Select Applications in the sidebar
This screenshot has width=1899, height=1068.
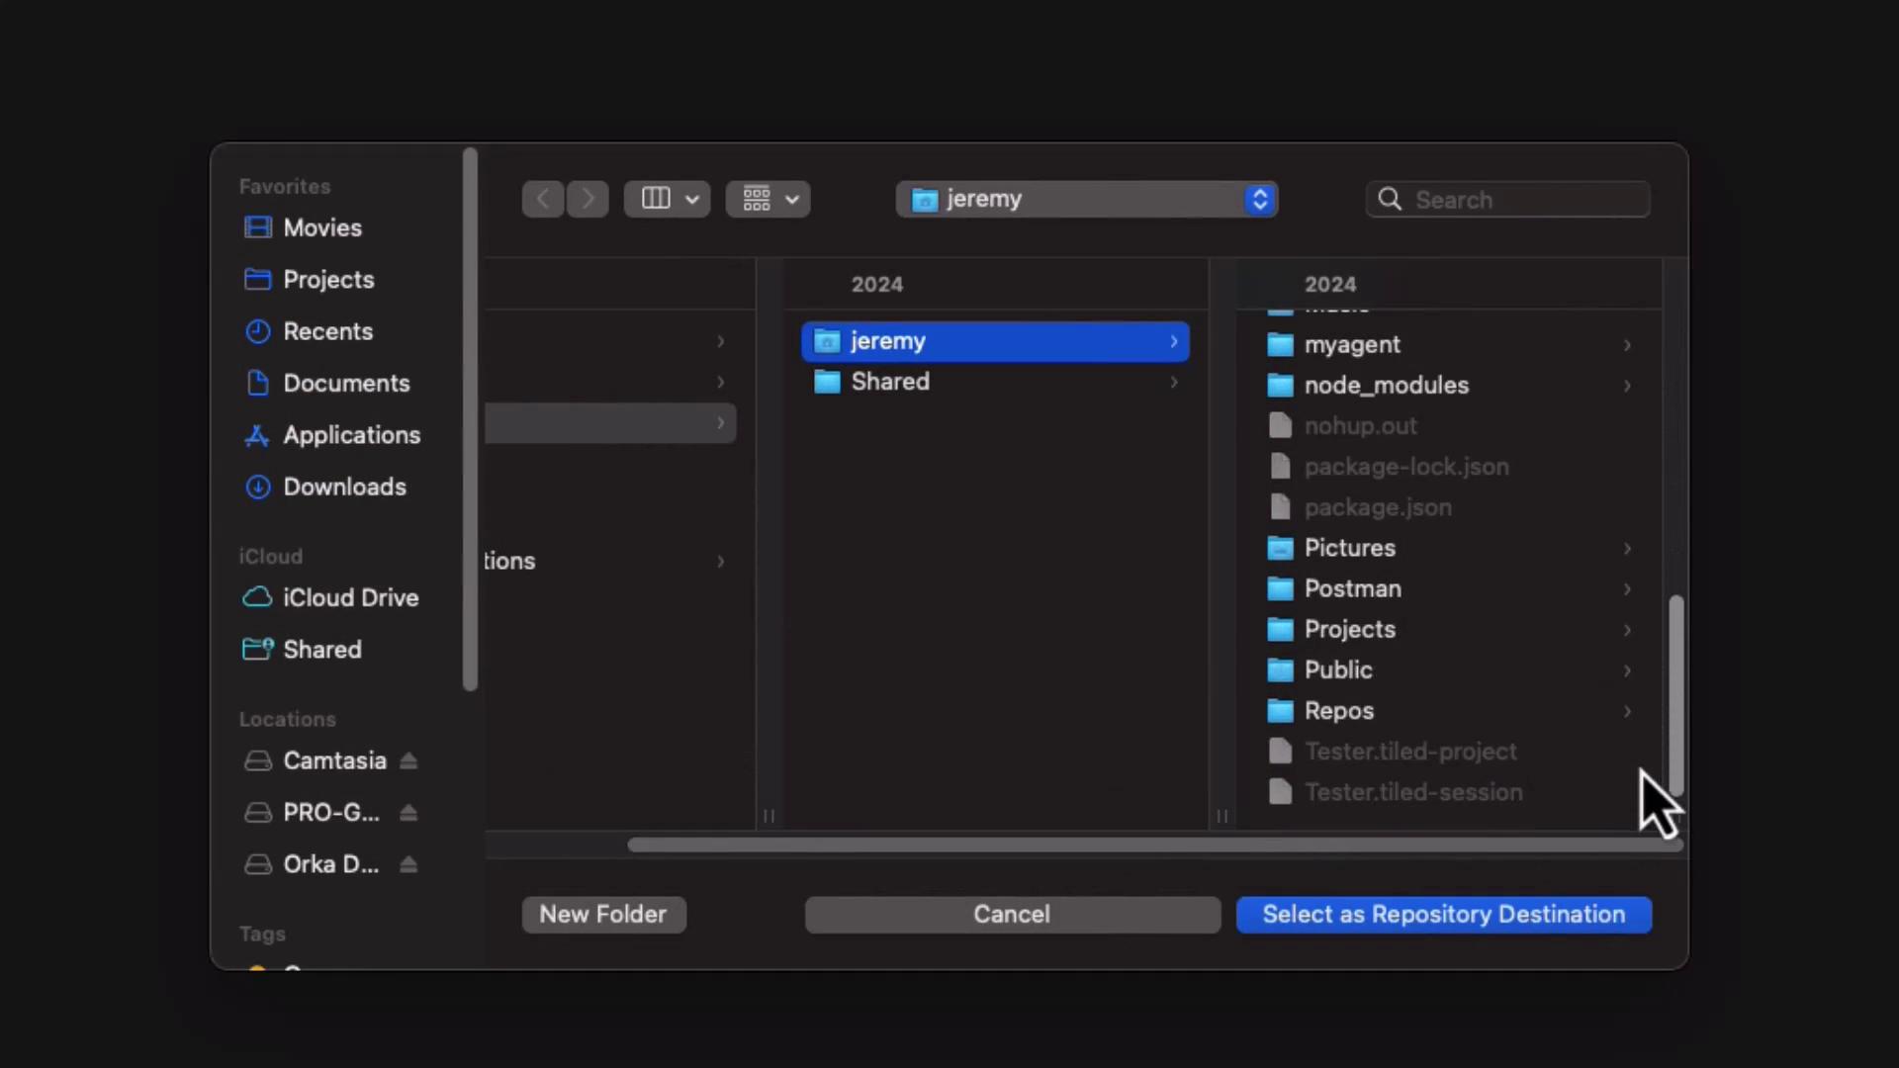click(351, 435)
